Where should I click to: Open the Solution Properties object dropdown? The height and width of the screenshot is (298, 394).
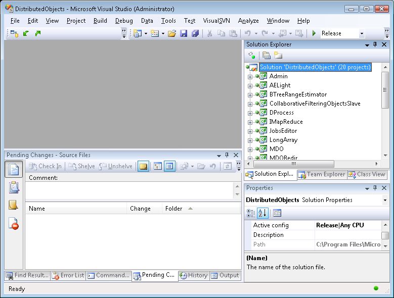click(x=385, y=200)
